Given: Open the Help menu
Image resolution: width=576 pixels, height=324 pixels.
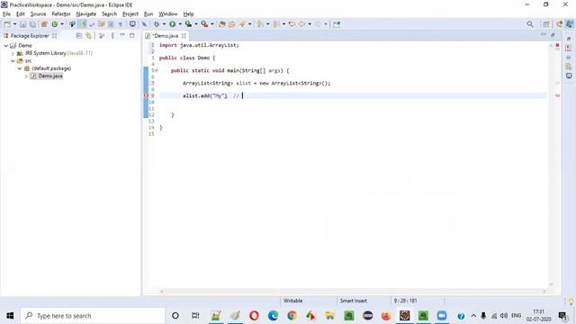Looking at the screenshot, I should (188, 14).
